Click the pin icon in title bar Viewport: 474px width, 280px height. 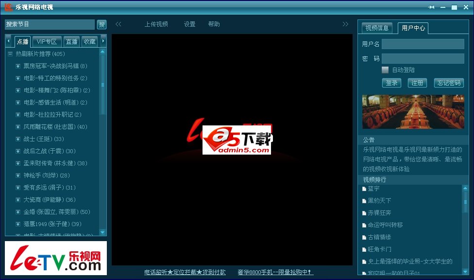click(431, 7)
